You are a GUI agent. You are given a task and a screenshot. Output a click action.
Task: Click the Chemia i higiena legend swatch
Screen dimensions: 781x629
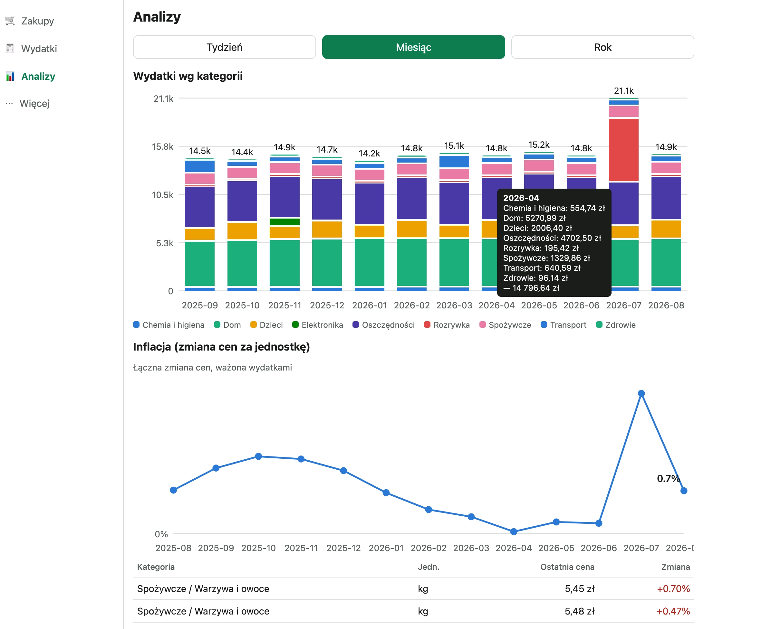point(136,325)
